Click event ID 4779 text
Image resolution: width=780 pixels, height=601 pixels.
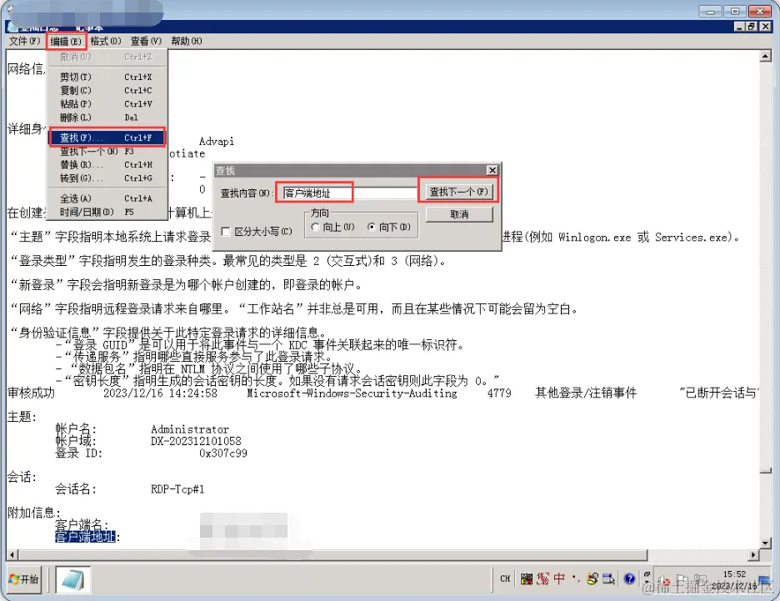(x=499, y=393)
